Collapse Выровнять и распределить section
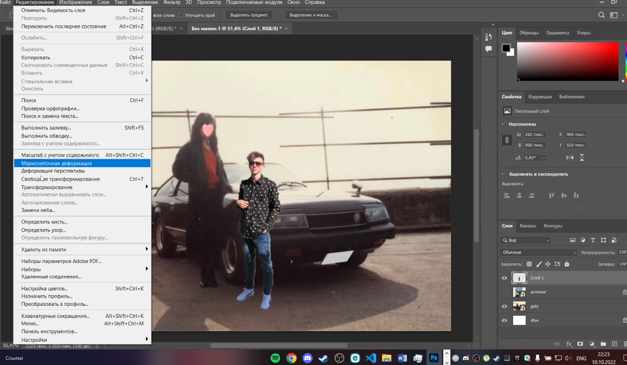 pyautogui.click(x=503, y=174)
